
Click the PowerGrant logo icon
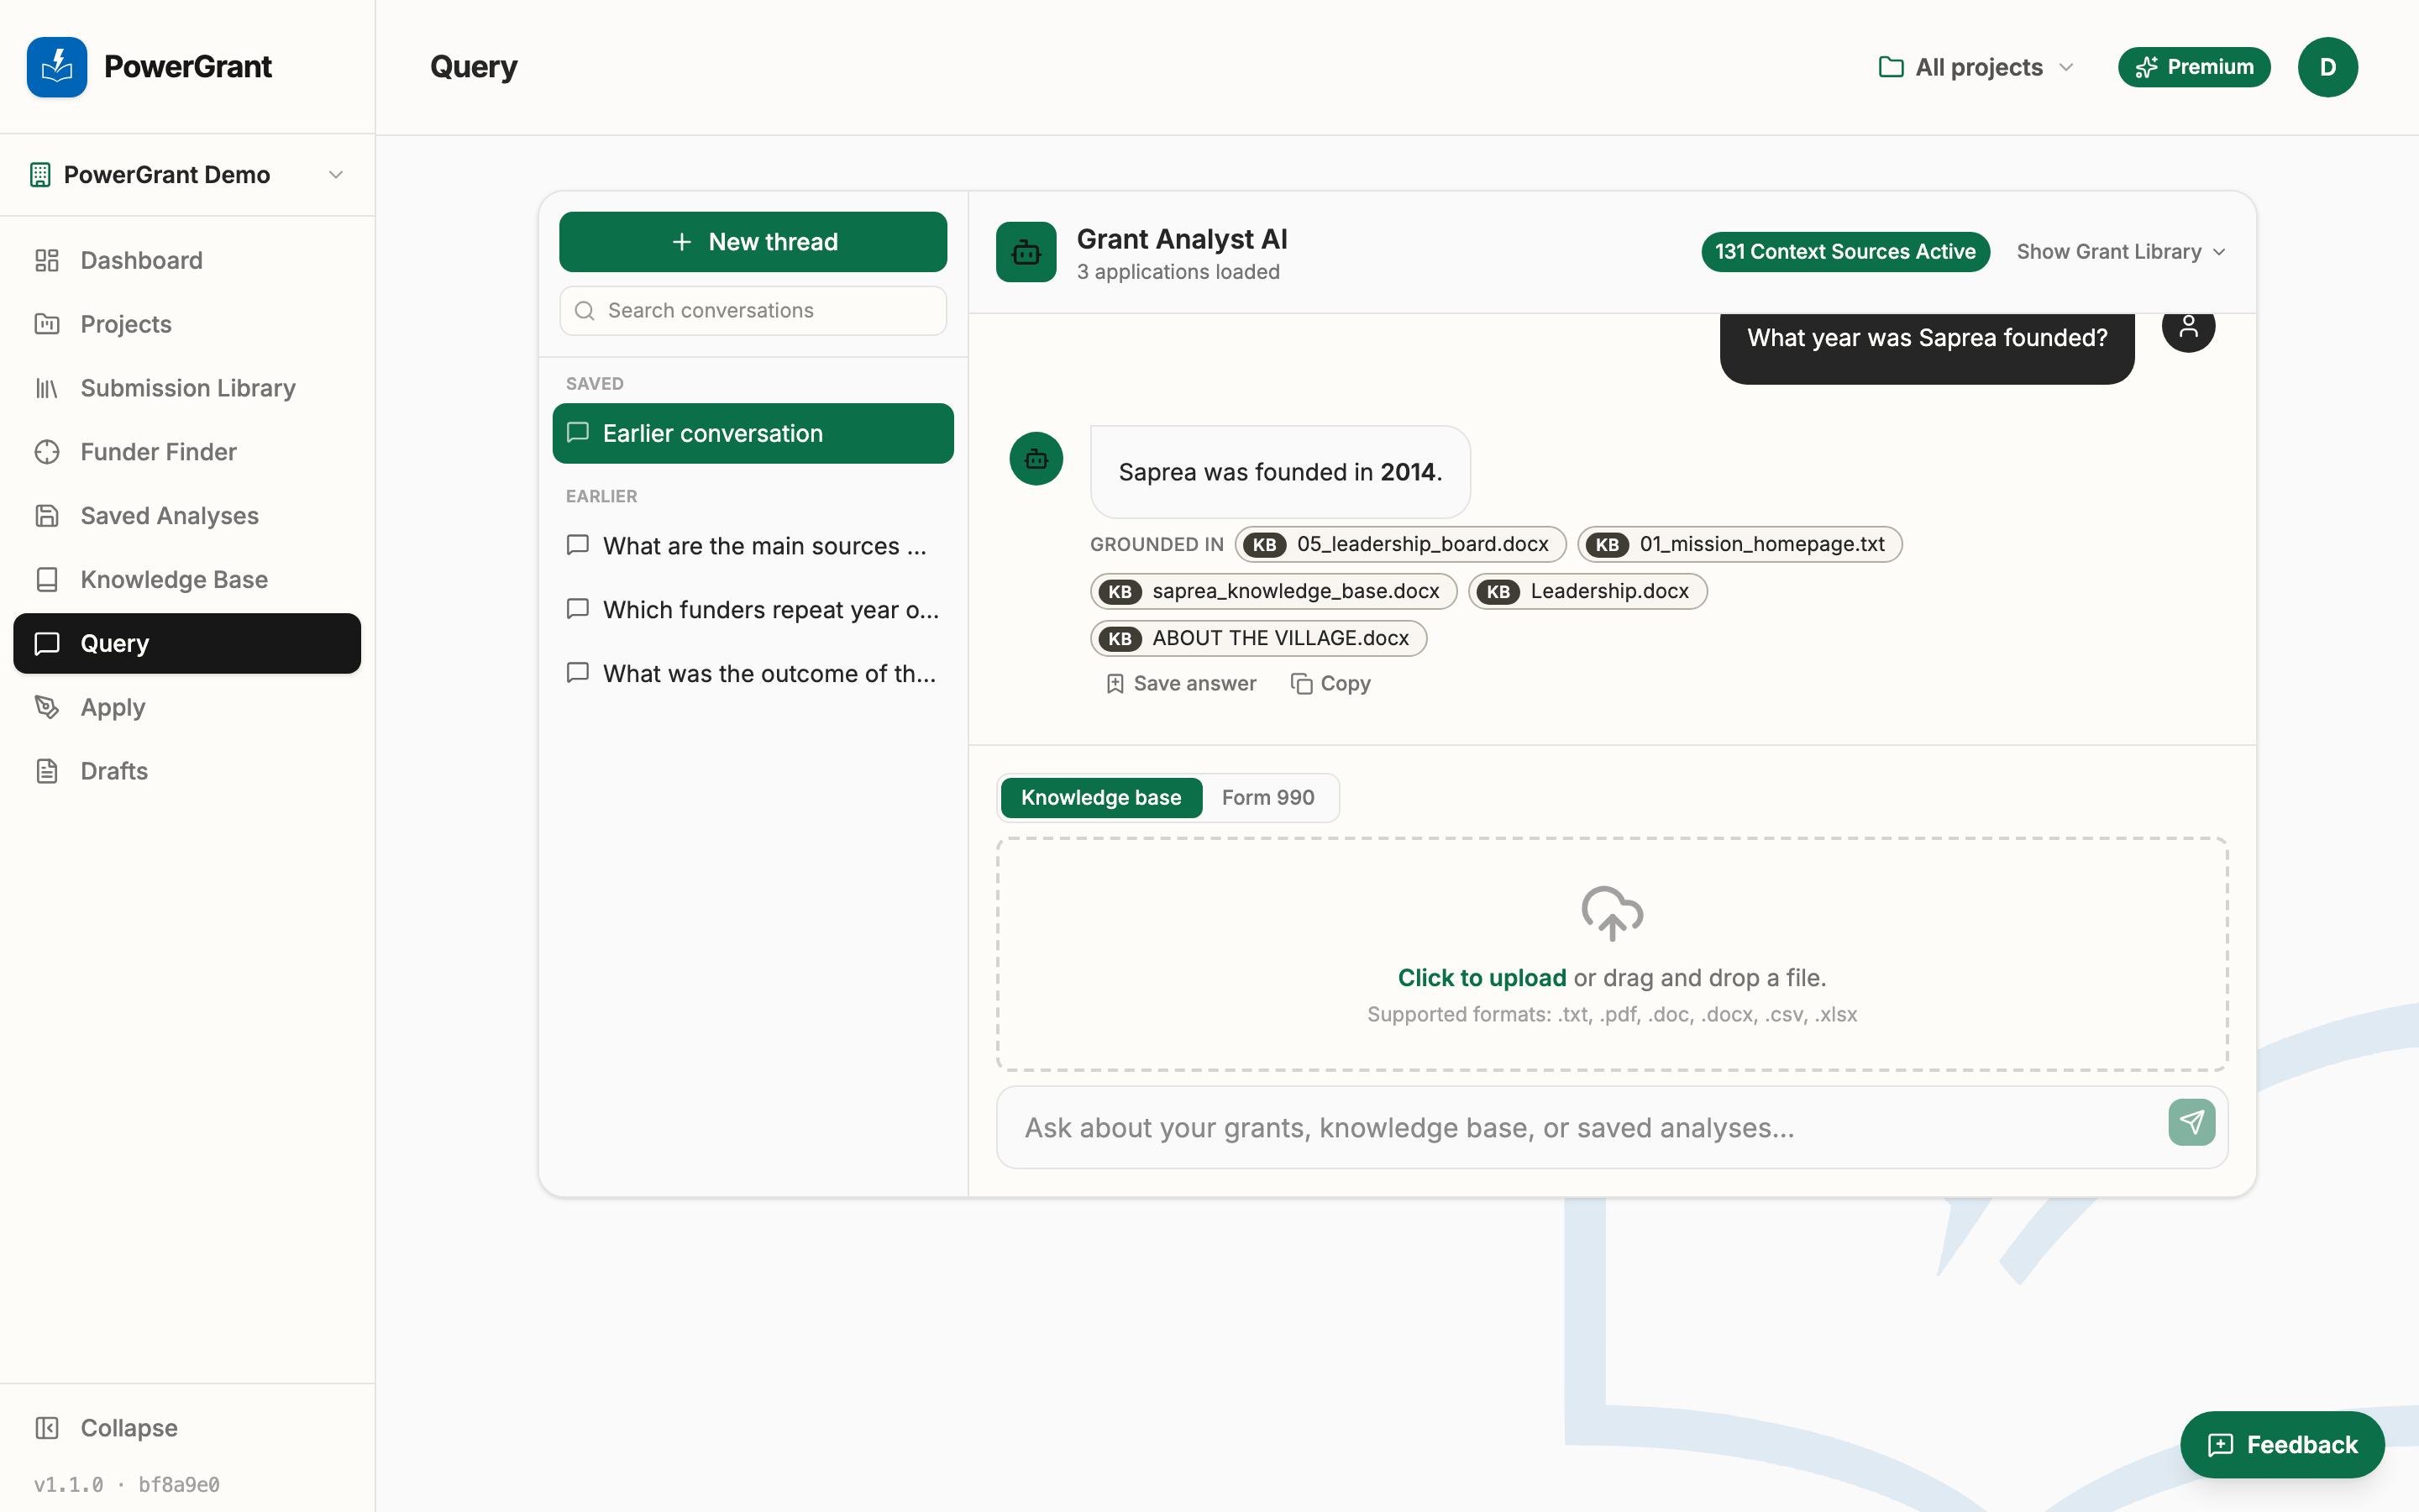57,67
